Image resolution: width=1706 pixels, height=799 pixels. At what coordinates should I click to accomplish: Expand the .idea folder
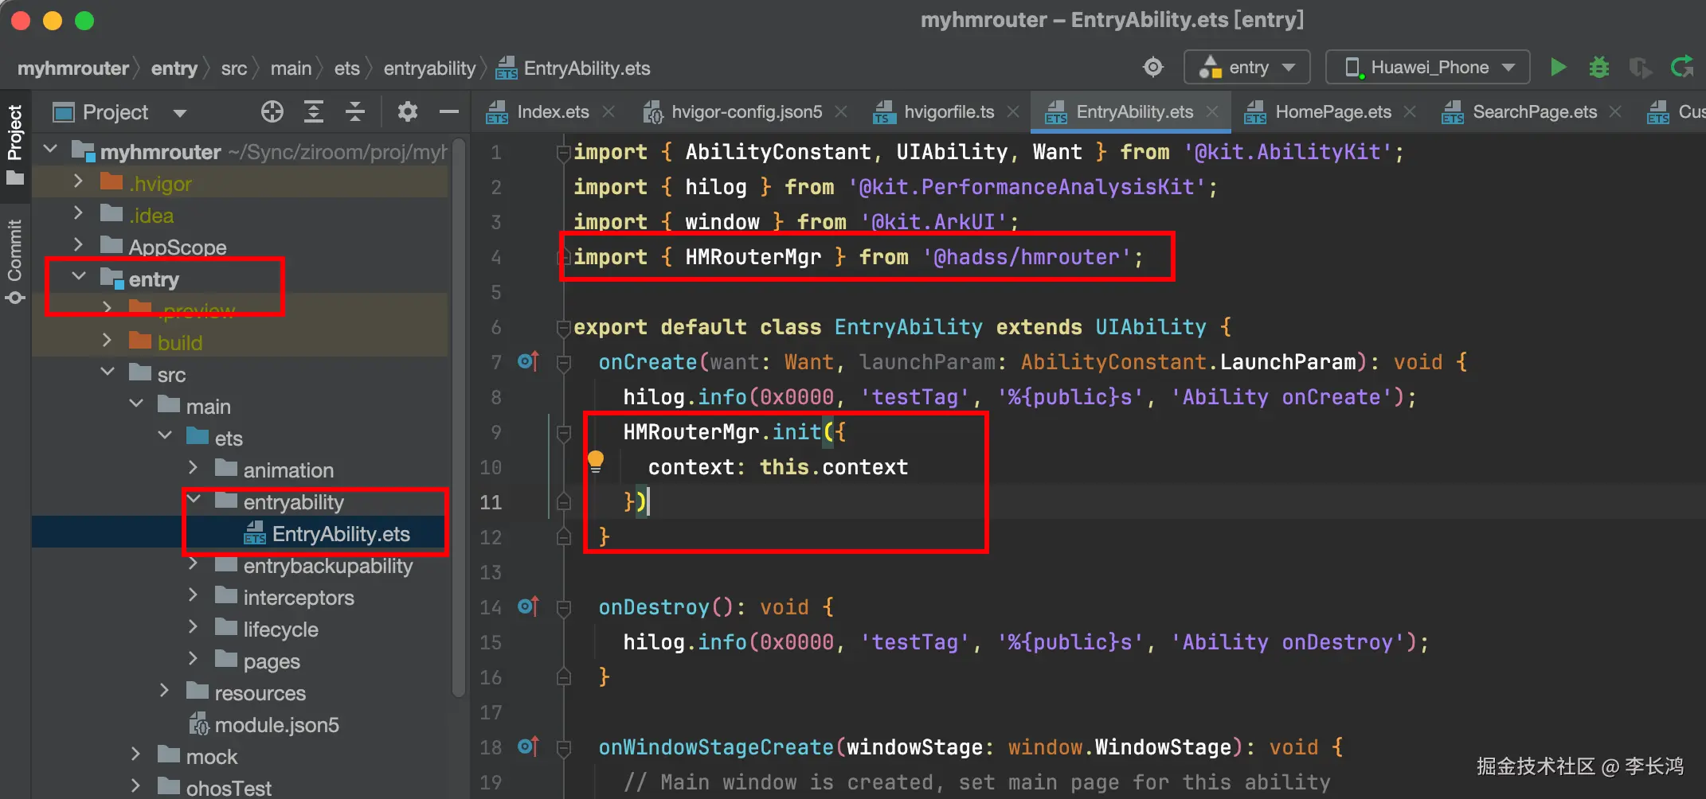pos(78,214)
